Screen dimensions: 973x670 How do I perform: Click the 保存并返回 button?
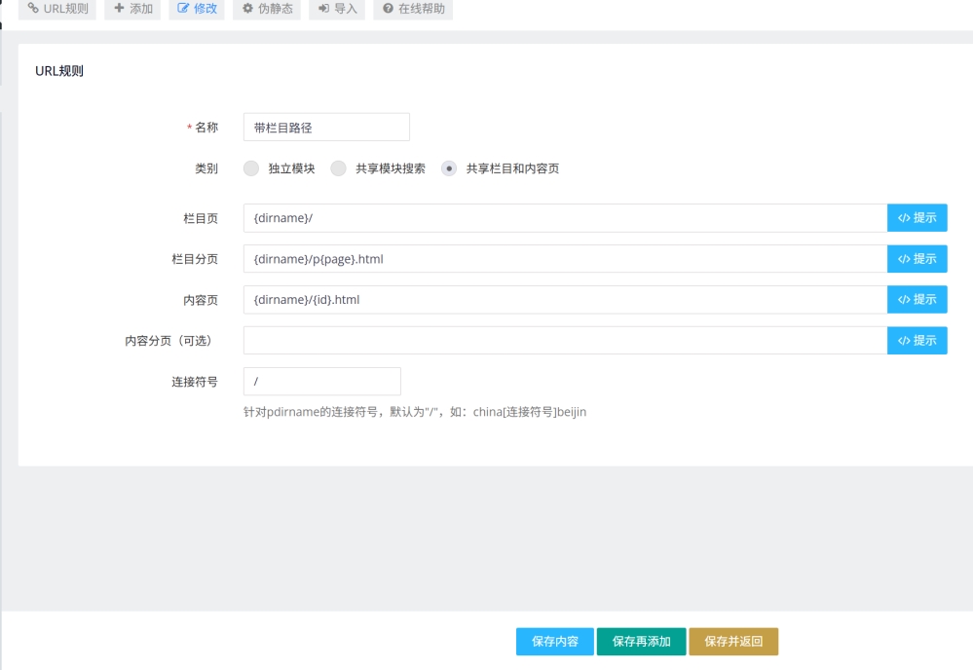(733, 642)
